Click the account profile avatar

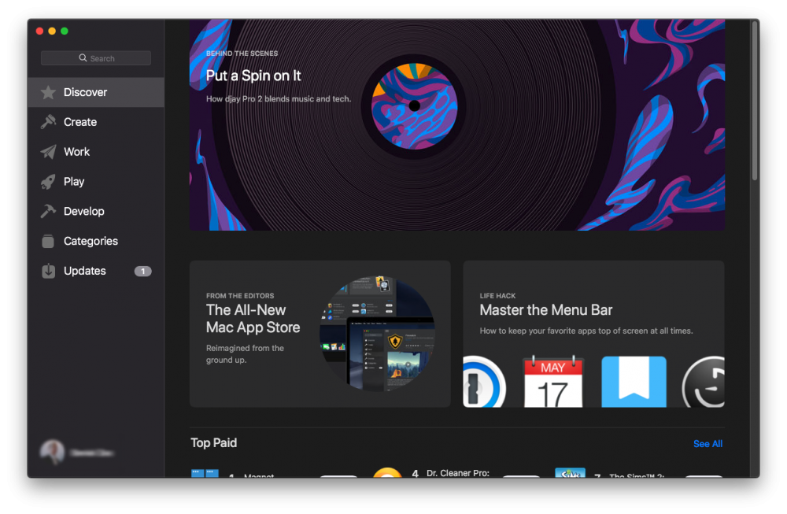[x=53, y=453]
